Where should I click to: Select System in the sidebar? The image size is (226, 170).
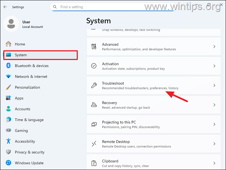pos(40,55)
